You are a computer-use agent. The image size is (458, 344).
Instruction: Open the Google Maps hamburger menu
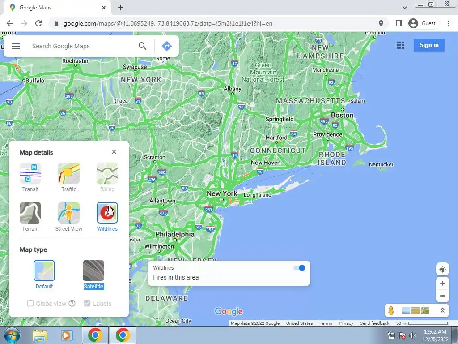coord(16,46)
